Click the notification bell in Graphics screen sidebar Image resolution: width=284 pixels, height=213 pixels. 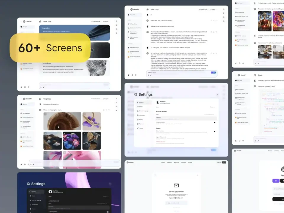pos(25,164)
